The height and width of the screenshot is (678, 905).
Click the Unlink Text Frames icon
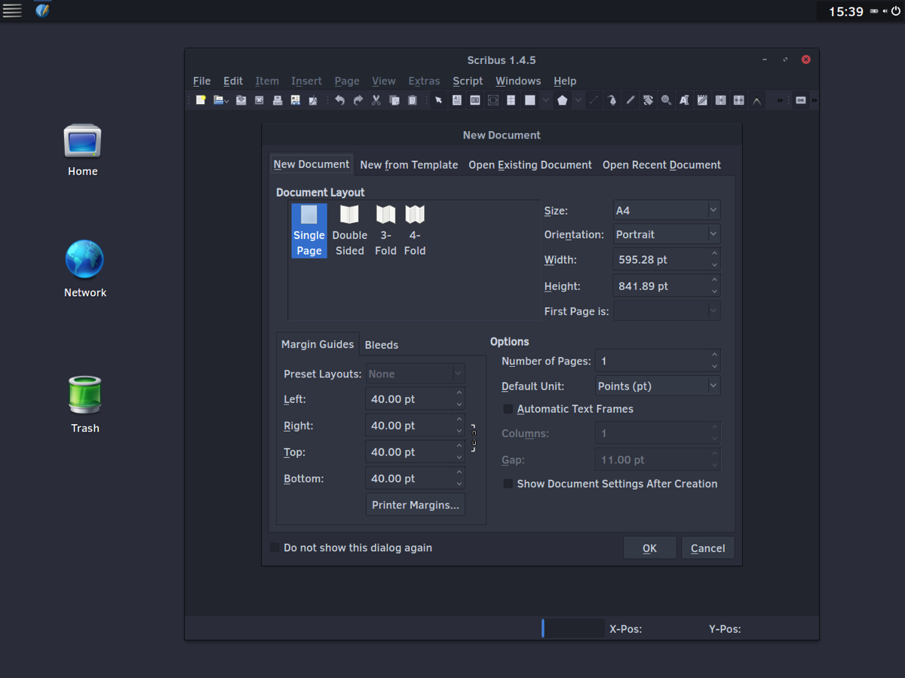pyautogui.click(x=739, y=100)
